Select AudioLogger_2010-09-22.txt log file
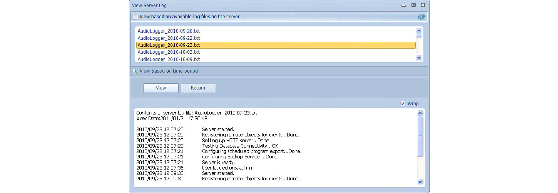 pyautogui.click(x=168, y=38)
